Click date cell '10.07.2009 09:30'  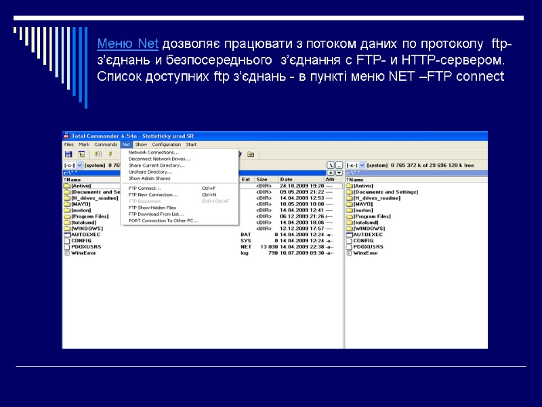click(x=302, y=253)
